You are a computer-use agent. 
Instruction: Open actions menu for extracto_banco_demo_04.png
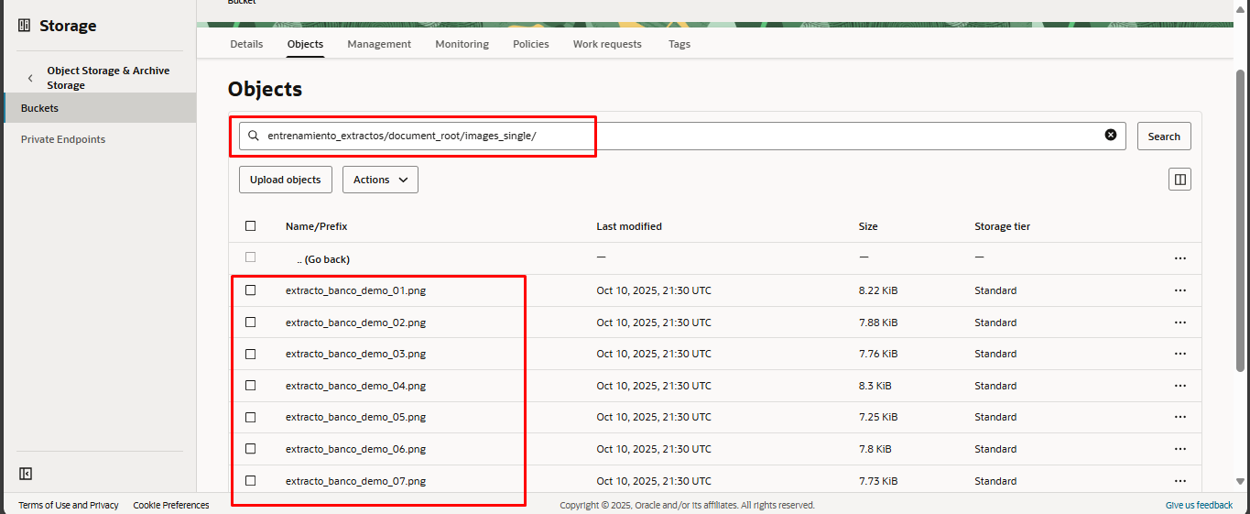click(x=1180, y=386)
